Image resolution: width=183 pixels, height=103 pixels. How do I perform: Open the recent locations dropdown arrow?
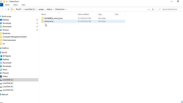click(x=5, y=9)
